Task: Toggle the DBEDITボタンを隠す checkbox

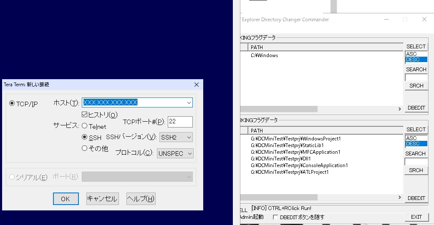Action: tap(275, 217)
